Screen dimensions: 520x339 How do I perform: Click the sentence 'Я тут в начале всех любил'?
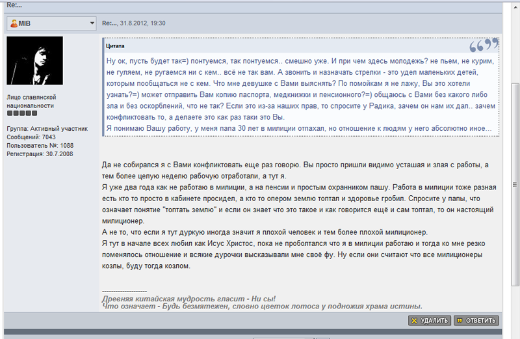[x=294, y=254]
